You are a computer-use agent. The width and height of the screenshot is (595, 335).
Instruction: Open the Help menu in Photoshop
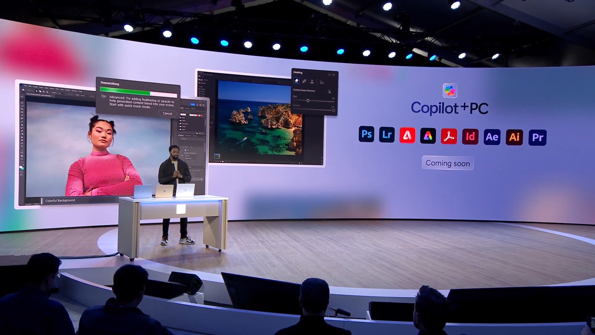(80, 92)
